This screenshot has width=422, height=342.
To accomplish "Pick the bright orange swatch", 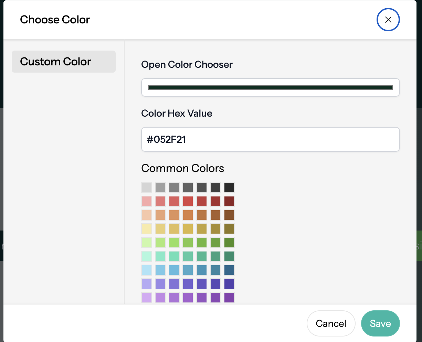I will (188, 215).
